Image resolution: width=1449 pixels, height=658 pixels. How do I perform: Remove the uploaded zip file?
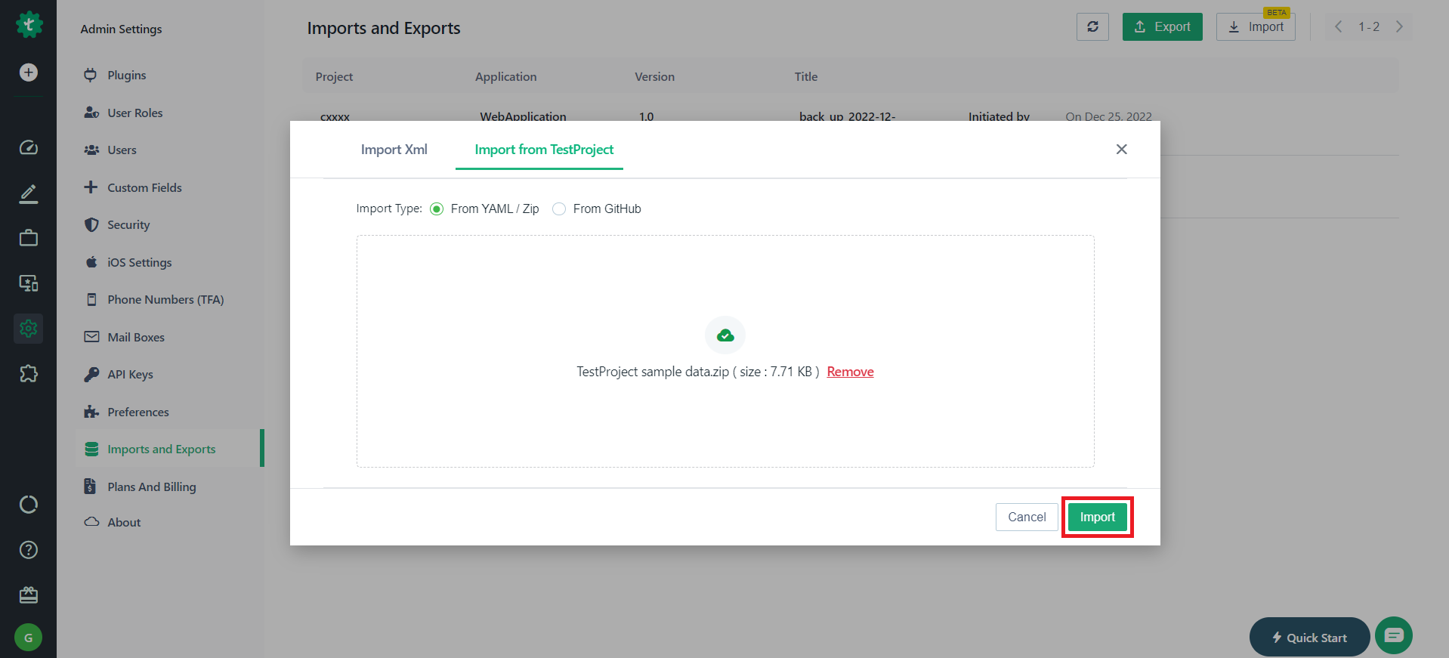click(x=850, y=372)
